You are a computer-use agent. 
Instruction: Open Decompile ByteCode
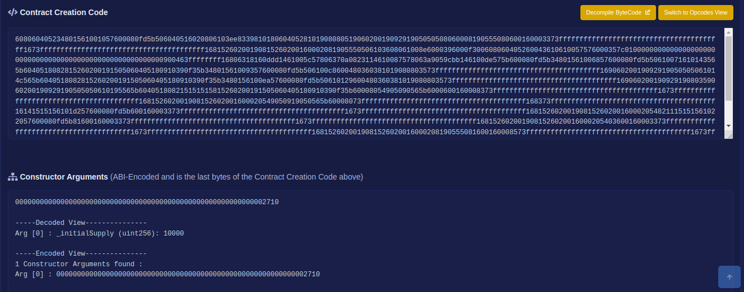click(x=618, y=12)
